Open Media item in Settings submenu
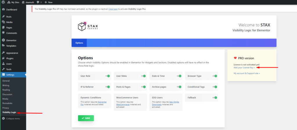The image size is (297, 130). 5,99
